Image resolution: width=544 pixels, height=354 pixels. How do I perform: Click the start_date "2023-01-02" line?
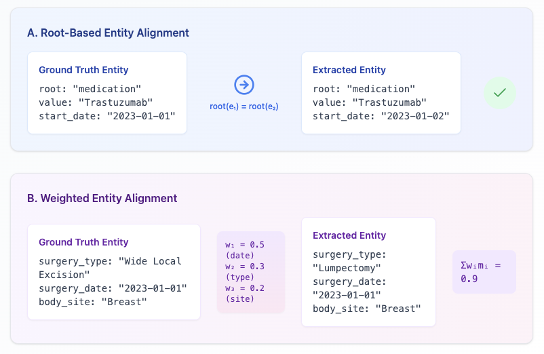click(381, 116)
